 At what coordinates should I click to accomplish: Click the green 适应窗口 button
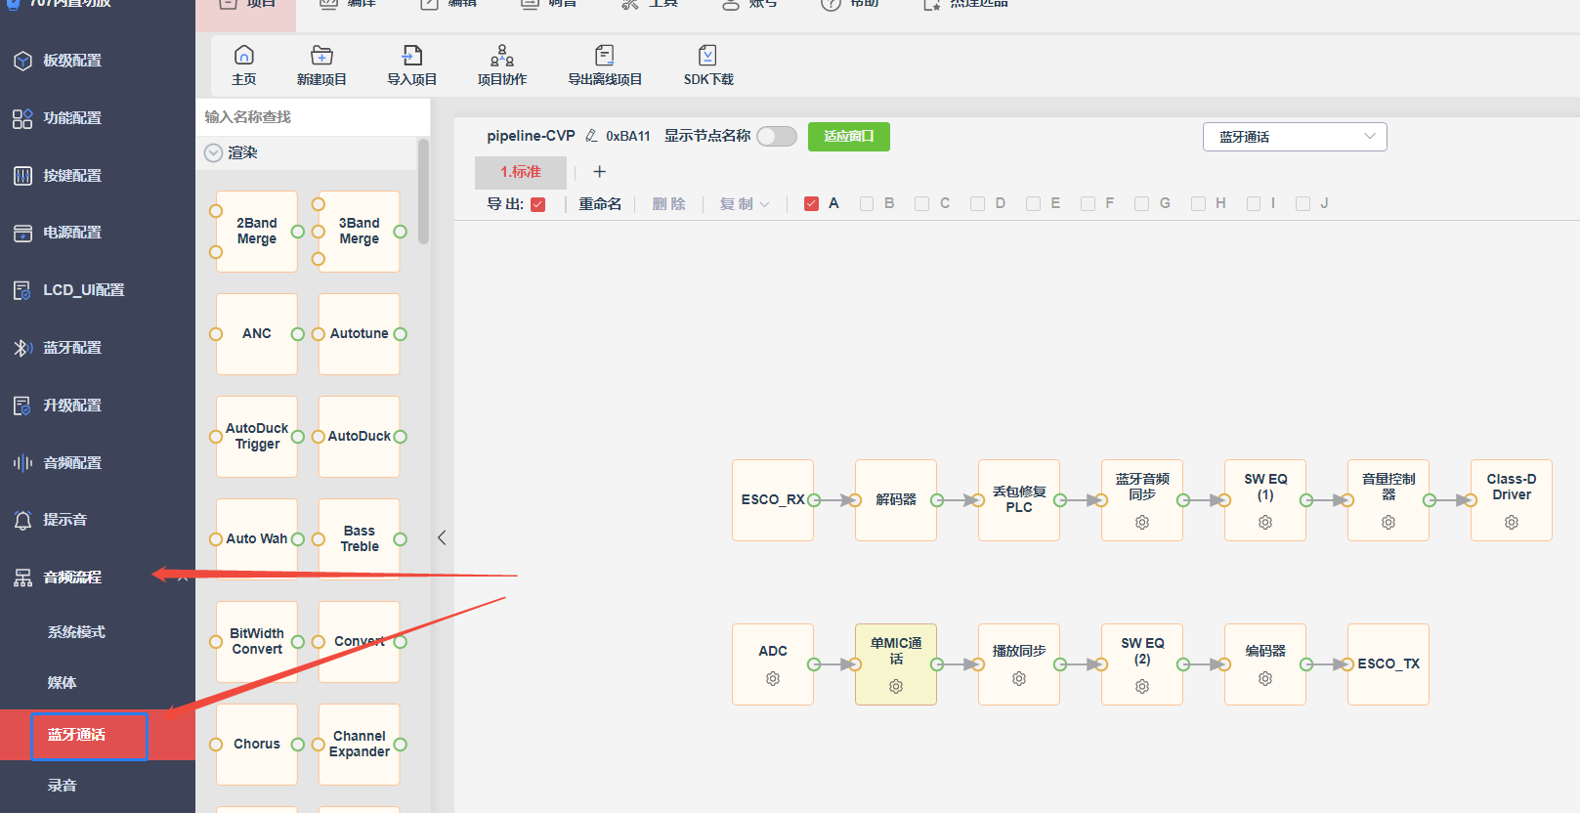point(849,137)
